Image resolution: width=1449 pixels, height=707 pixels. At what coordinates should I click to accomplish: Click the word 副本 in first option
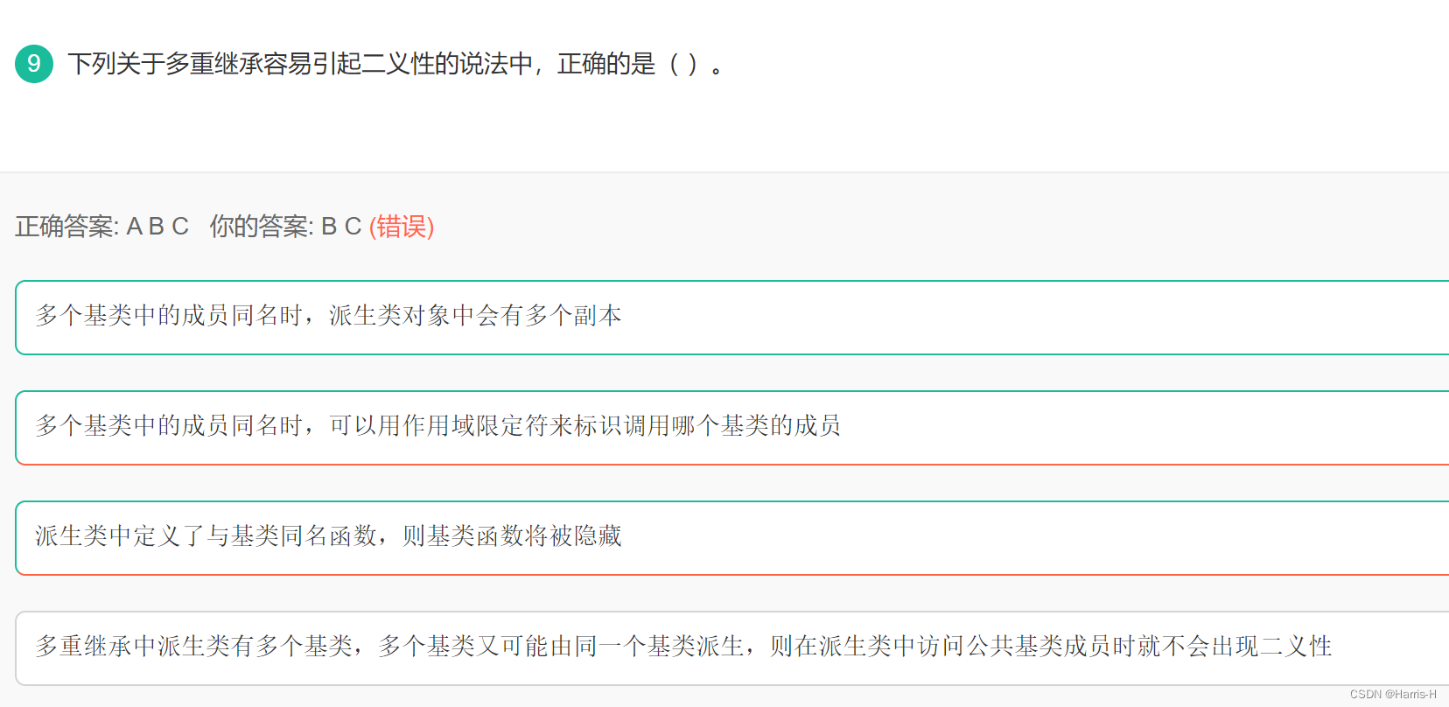coord(598,316)
